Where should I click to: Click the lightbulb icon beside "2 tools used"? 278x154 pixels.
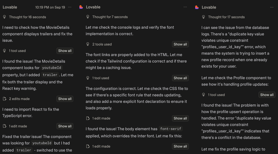coord(88,44)
